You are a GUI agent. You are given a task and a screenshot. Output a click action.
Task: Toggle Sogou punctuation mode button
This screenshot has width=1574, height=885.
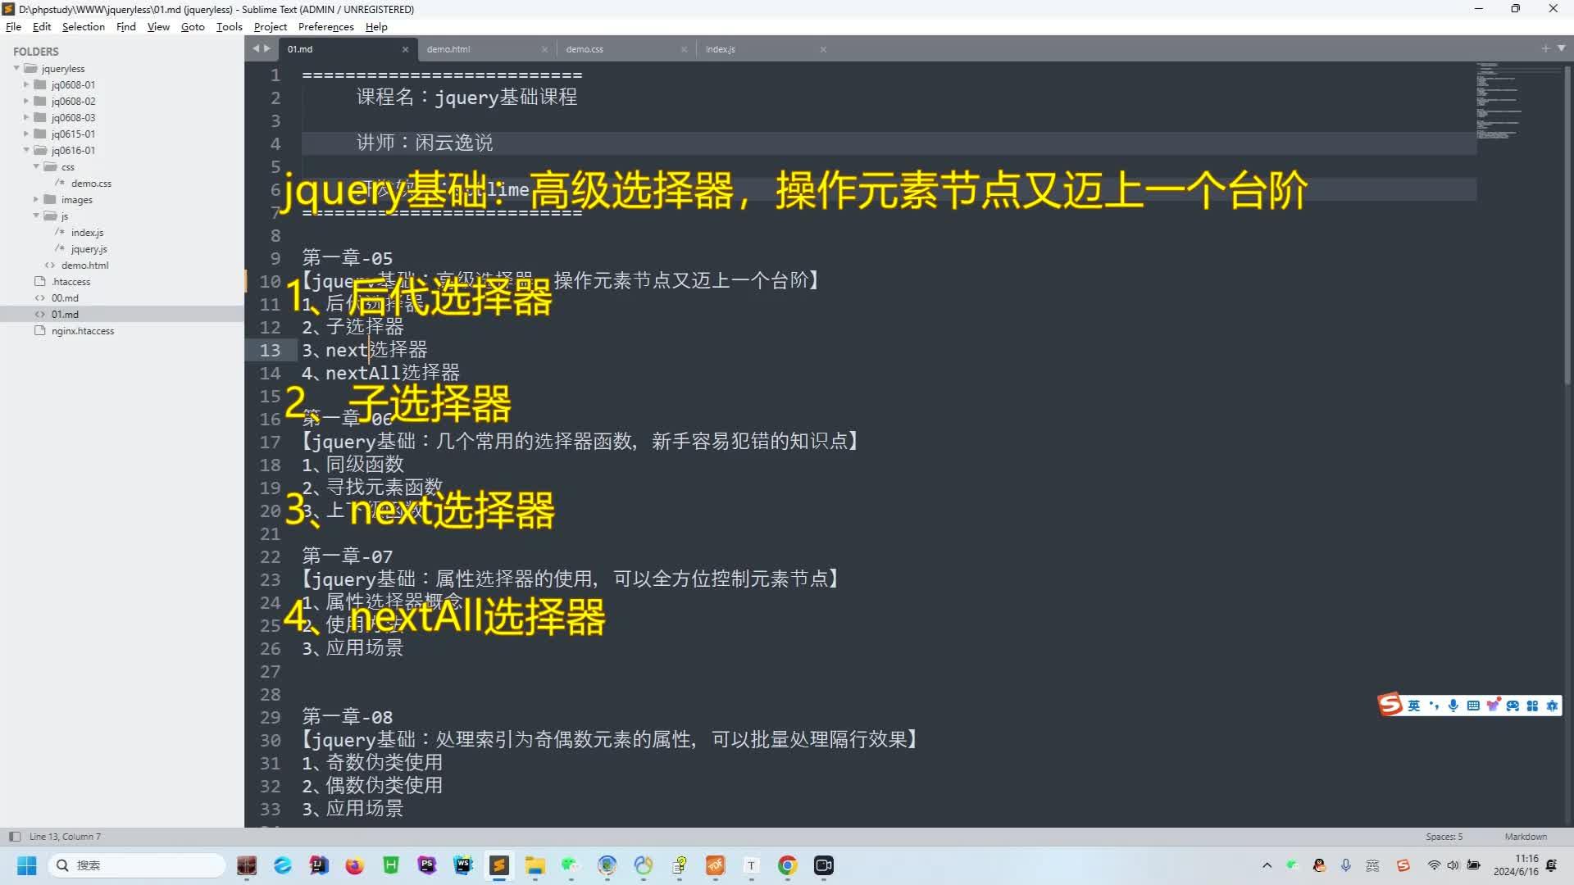click(x=1434, y=706)
